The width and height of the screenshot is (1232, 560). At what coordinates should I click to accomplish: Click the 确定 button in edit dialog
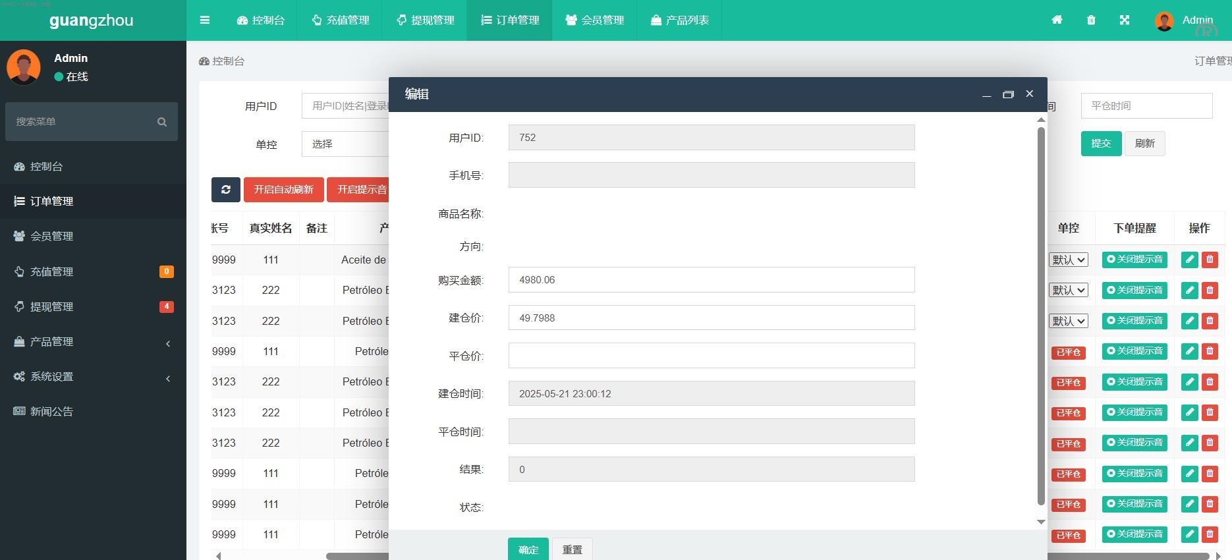coord(528,549)
